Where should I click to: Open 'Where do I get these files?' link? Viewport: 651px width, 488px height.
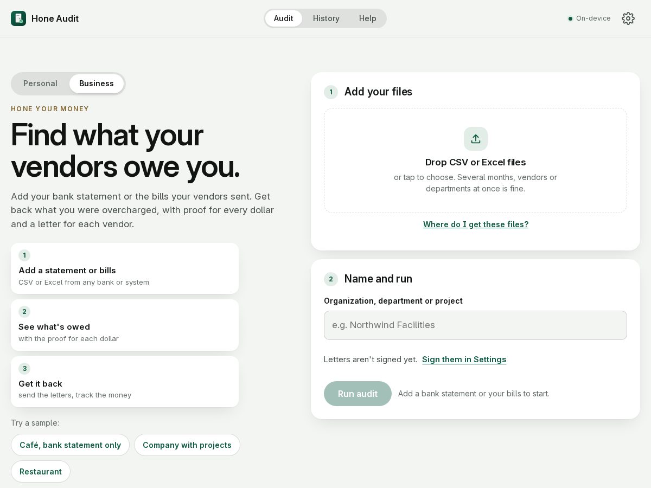click(x=476, y=224)
